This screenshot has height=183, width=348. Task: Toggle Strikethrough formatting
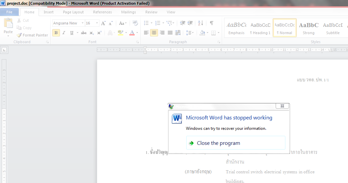click(x=84, y=33)
